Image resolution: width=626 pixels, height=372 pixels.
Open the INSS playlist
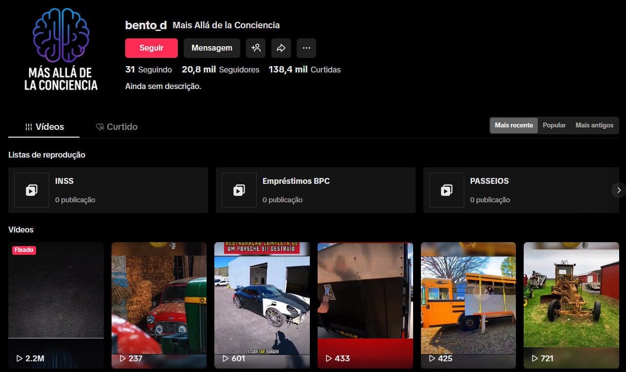108,190
